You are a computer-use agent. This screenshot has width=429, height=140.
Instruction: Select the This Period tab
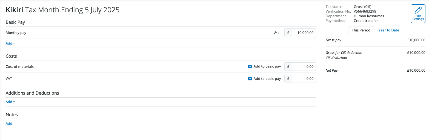(361, 30)
